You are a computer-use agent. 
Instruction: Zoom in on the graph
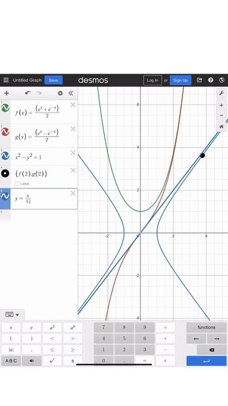[x=221, y=105]
